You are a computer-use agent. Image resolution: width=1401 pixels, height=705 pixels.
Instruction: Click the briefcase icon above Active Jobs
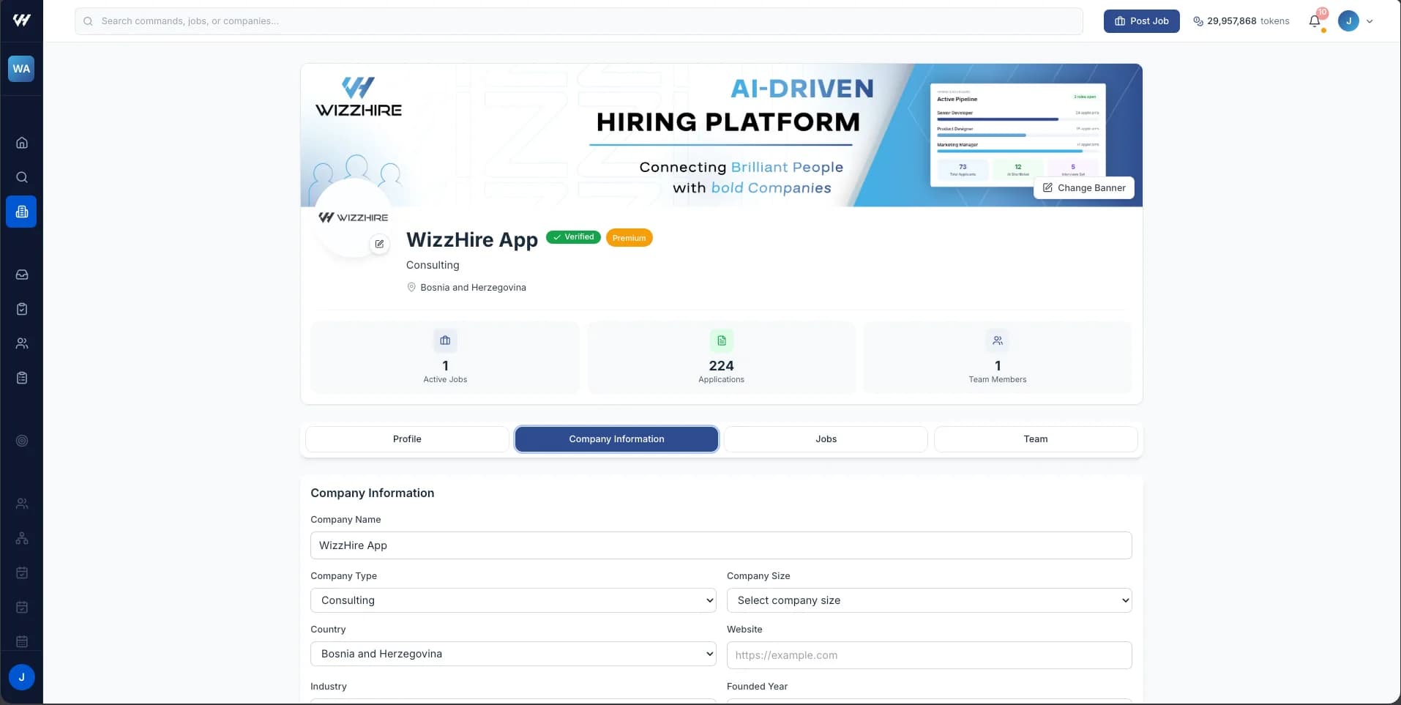click(x=445, y=340)
